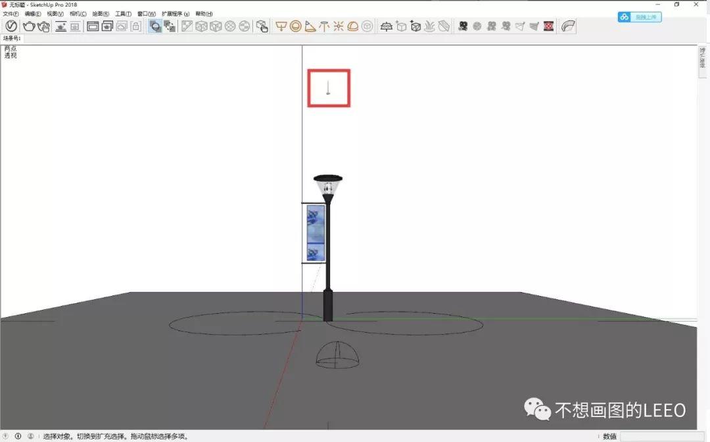This screenshot has width=710, height=442.
Task: Add a V-Ray spot light
Action: [310, 26]
